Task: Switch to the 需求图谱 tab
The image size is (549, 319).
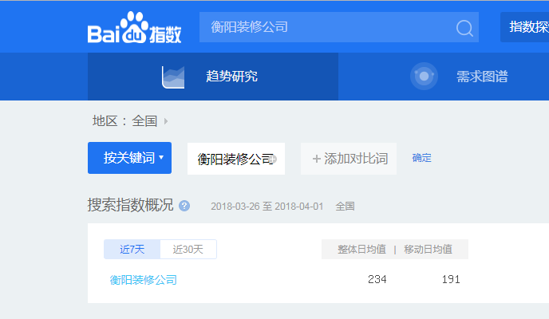Action: [481, 77]
